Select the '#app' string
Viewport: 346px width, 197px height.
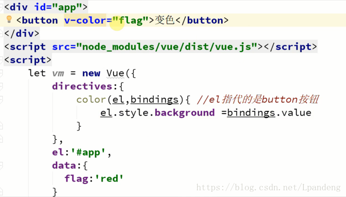[88, 153]
